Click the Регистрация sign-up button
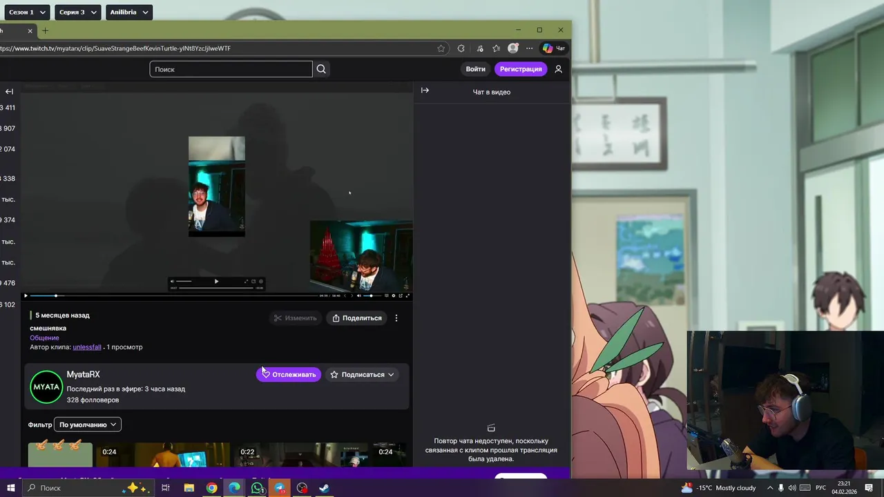 pyautogui.click(x=521, y=69)
